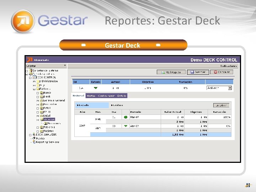Select the DECK CONTROL grid icon
Screen dimensions: 256x192
pyautogui.click(x=34, y=77)
